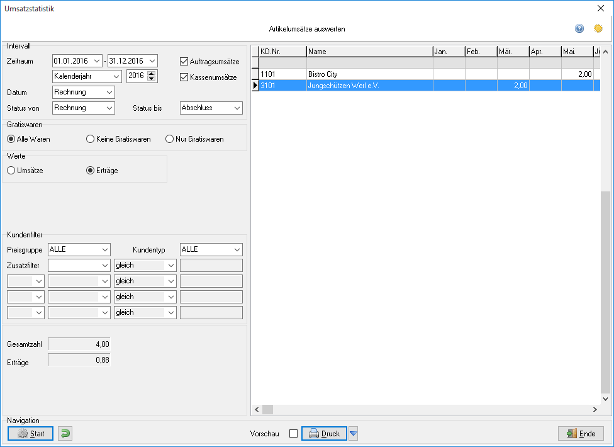Open the blue help question-mark icon
The height and width of the screenshot is (447, 614).
[x=579, y=28]
